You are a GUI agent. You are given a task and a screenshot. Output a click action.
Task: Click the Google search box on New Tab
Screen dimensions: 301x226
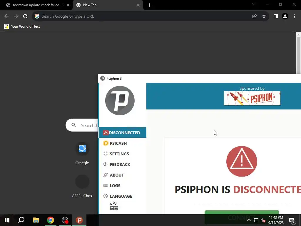(x=82, y=125)
